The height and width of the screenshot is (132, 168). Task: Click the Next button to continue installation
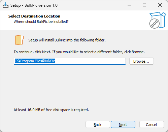pos(123,125)
